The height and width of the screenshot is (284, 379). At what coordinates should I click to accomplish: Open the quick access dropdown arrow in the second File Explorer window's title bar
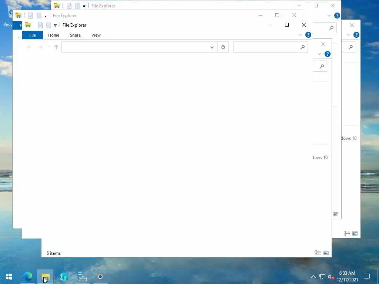pyautogui.click(x=46, y=16)
